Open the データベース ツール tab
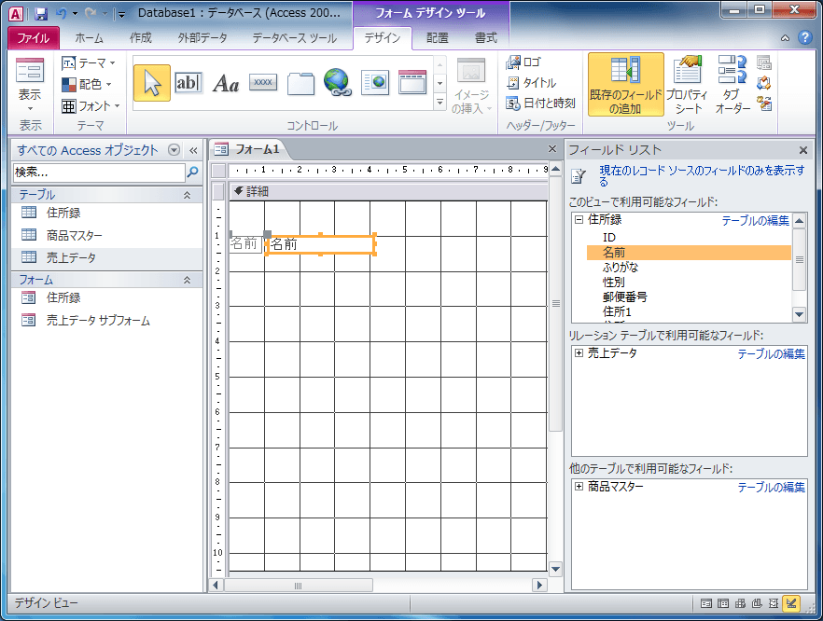Screen dimensions: 823x621 pos(294,37)
